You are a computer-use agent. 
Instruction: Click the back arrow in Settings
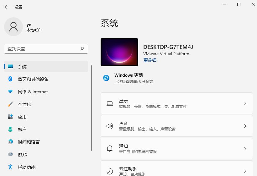(x=6, y=7)
